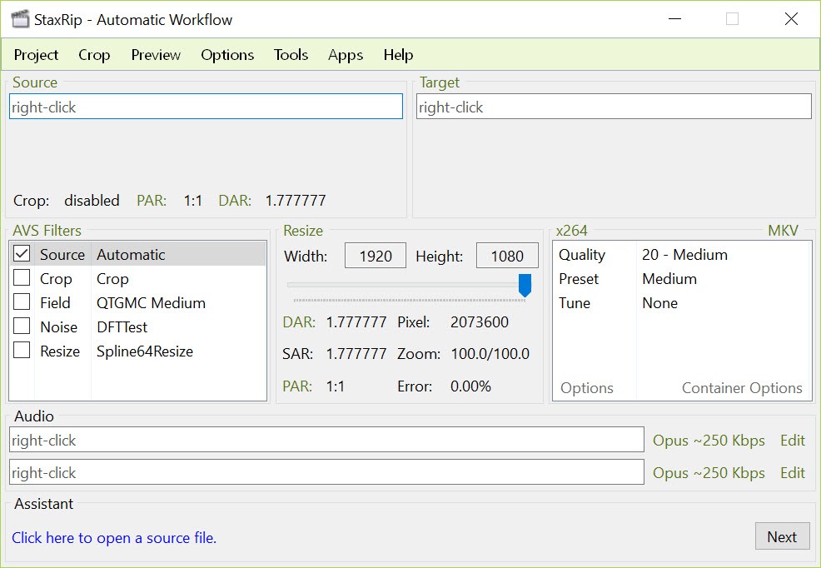Open the Project menu
Screen dimensions: 821x568
coord(36,55)
